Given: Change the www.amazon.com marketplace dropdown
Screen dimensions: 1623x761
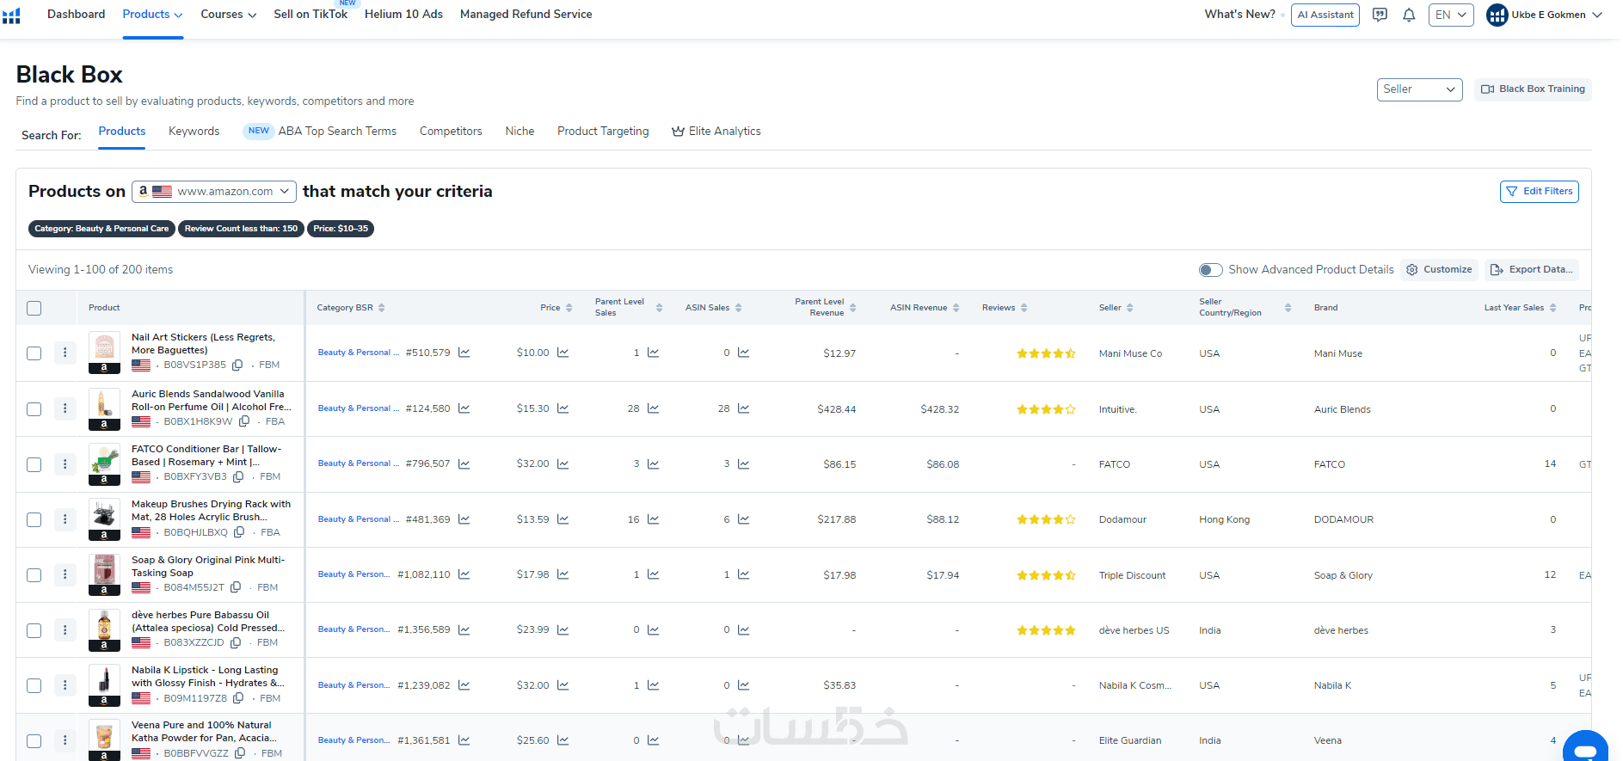Looking at the screenshot, I should (214, 192).
